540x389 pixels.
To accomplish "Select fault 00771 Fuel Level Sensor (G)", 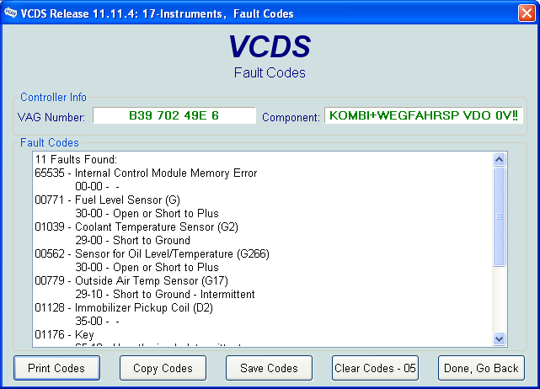I will pos(108,200).
